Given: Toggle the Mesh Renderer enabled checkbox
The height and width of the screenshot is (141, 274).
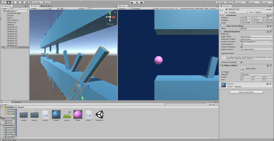Looking at the screenshot, I should pyautogui.click(x=225, y=32).
